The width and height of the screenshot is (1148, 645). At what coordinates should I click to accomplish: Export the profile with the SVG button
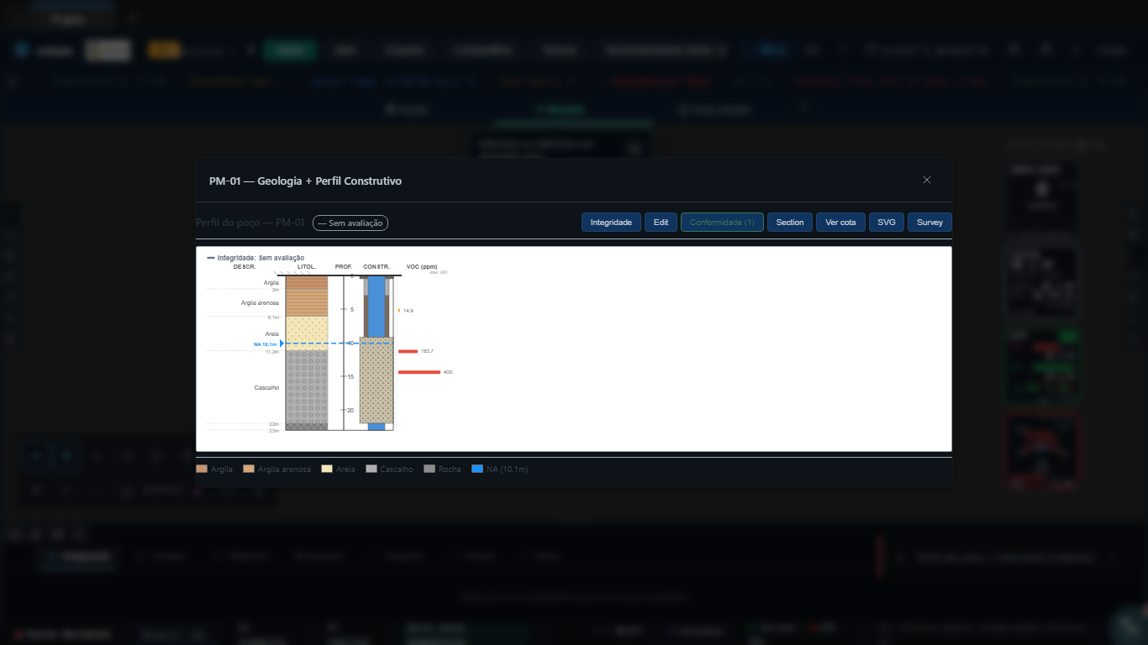click(887, 223)
